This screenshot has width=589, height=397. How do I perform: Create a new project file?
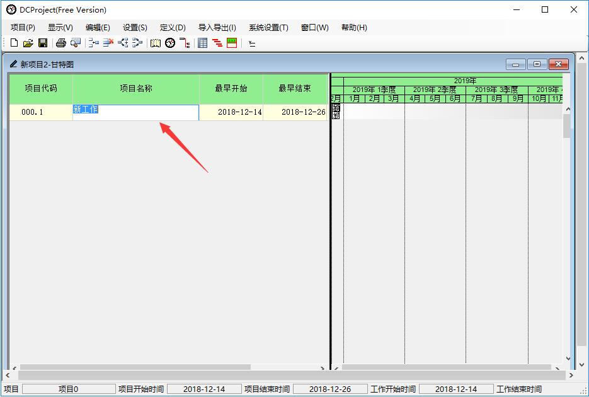click(x=14, y=42)
